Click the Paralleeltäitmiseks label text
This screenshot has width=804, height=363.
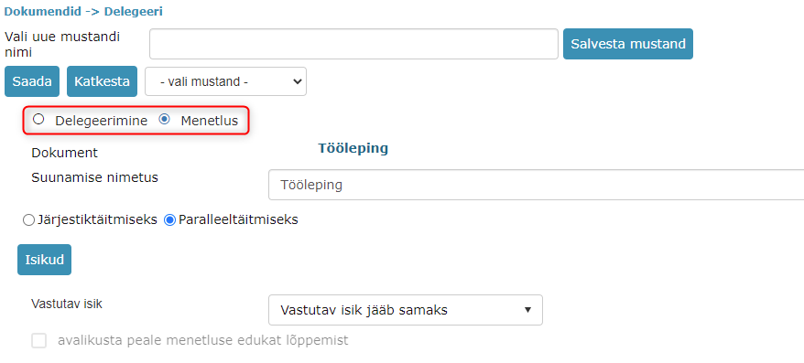coord(238,220)
